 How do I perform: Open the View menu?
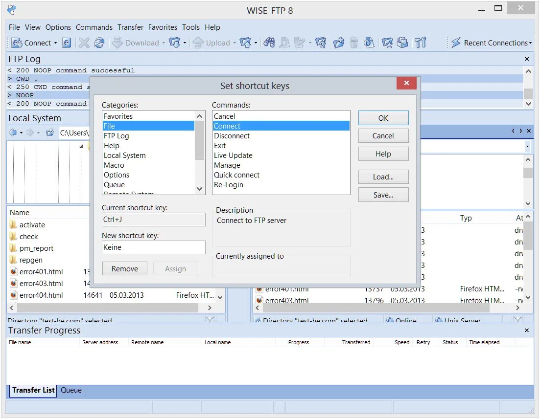[33, 27]
